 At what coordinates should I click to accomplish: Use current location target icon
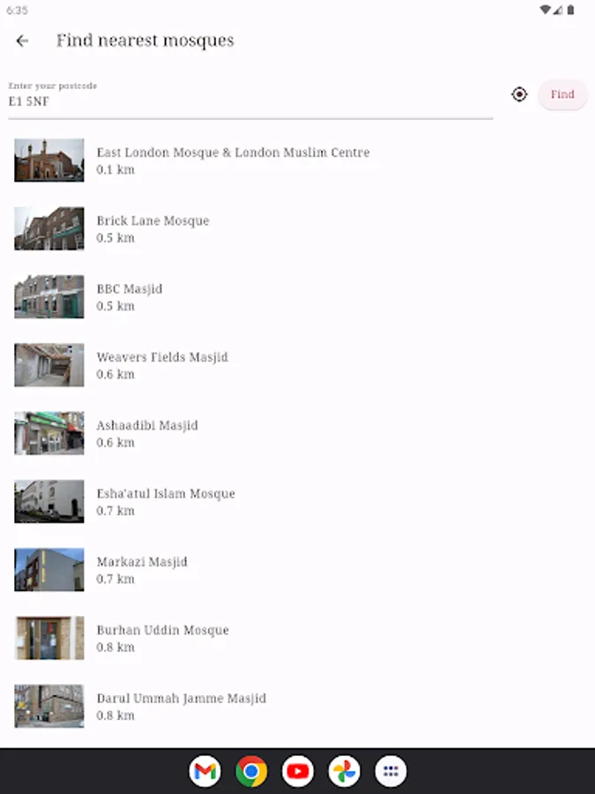pyautogui.click(x=519, y=94)
